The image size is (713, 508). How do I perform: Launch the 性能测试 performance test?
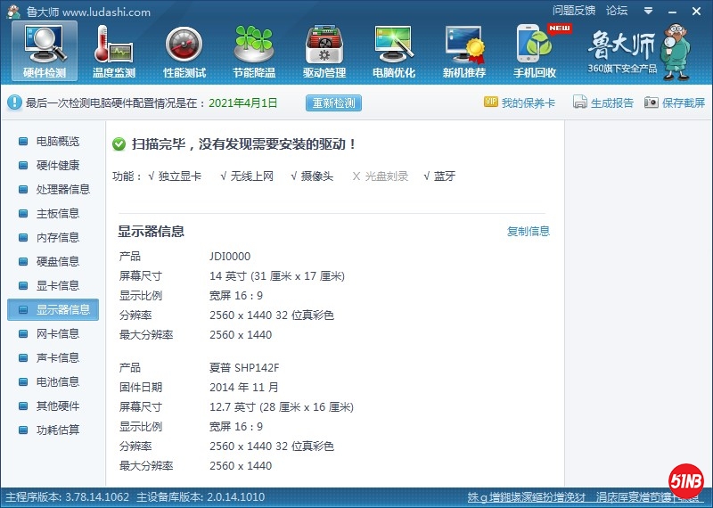click(x=184, y=51)
